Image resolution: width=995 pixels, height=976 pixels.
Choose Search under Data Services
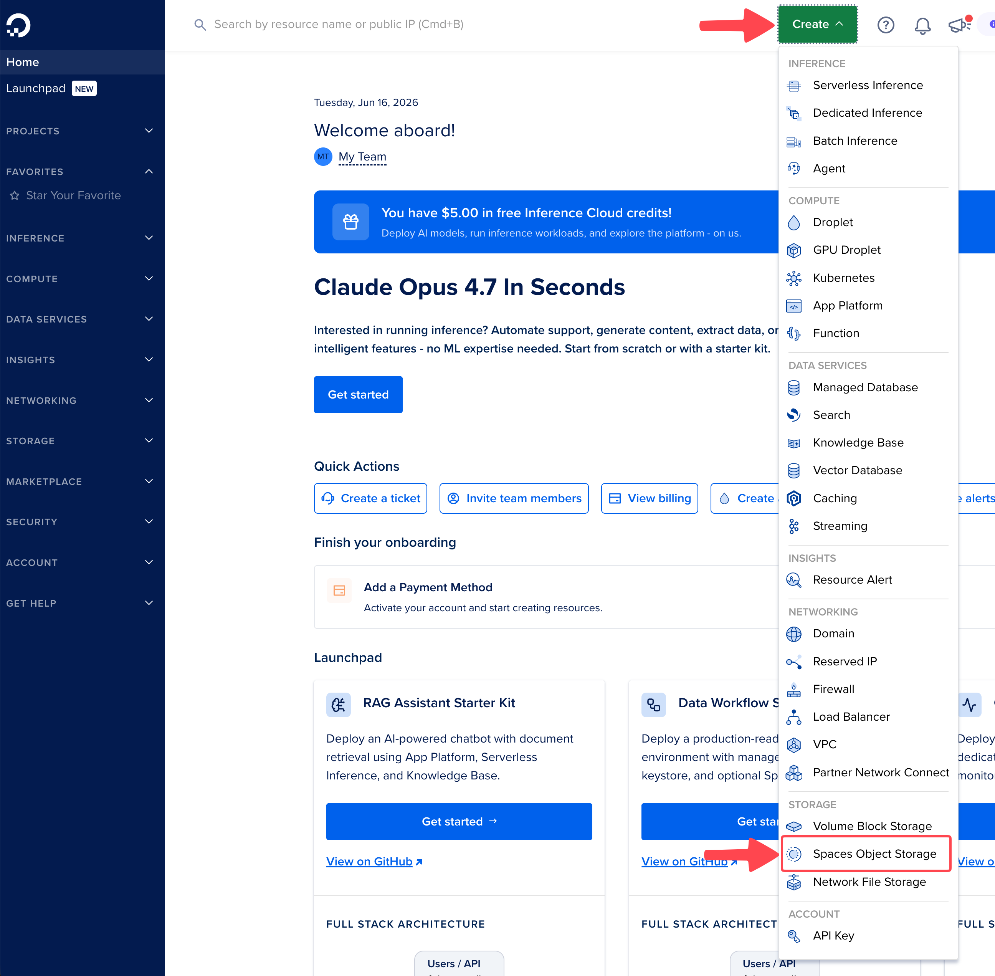pyautogui.click(x=868, y=415)
